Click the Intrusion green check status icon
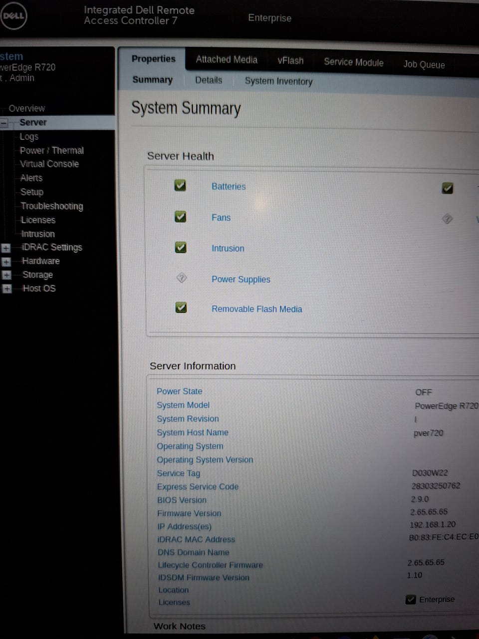This screenshot has width=479, height=639. coord(180,248)
